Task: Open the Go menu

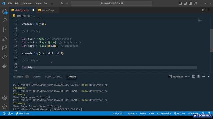Action: (x=45, y=3)
